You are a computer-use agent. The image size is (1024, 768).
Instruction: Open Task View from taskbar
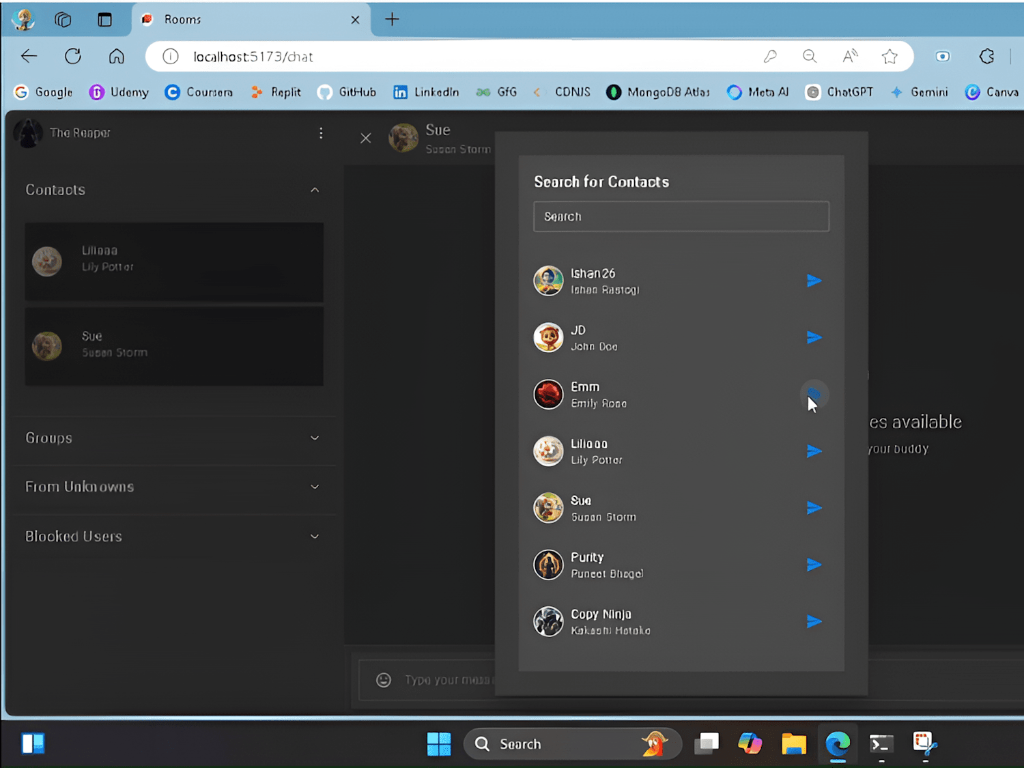click(x=707, y=744)
